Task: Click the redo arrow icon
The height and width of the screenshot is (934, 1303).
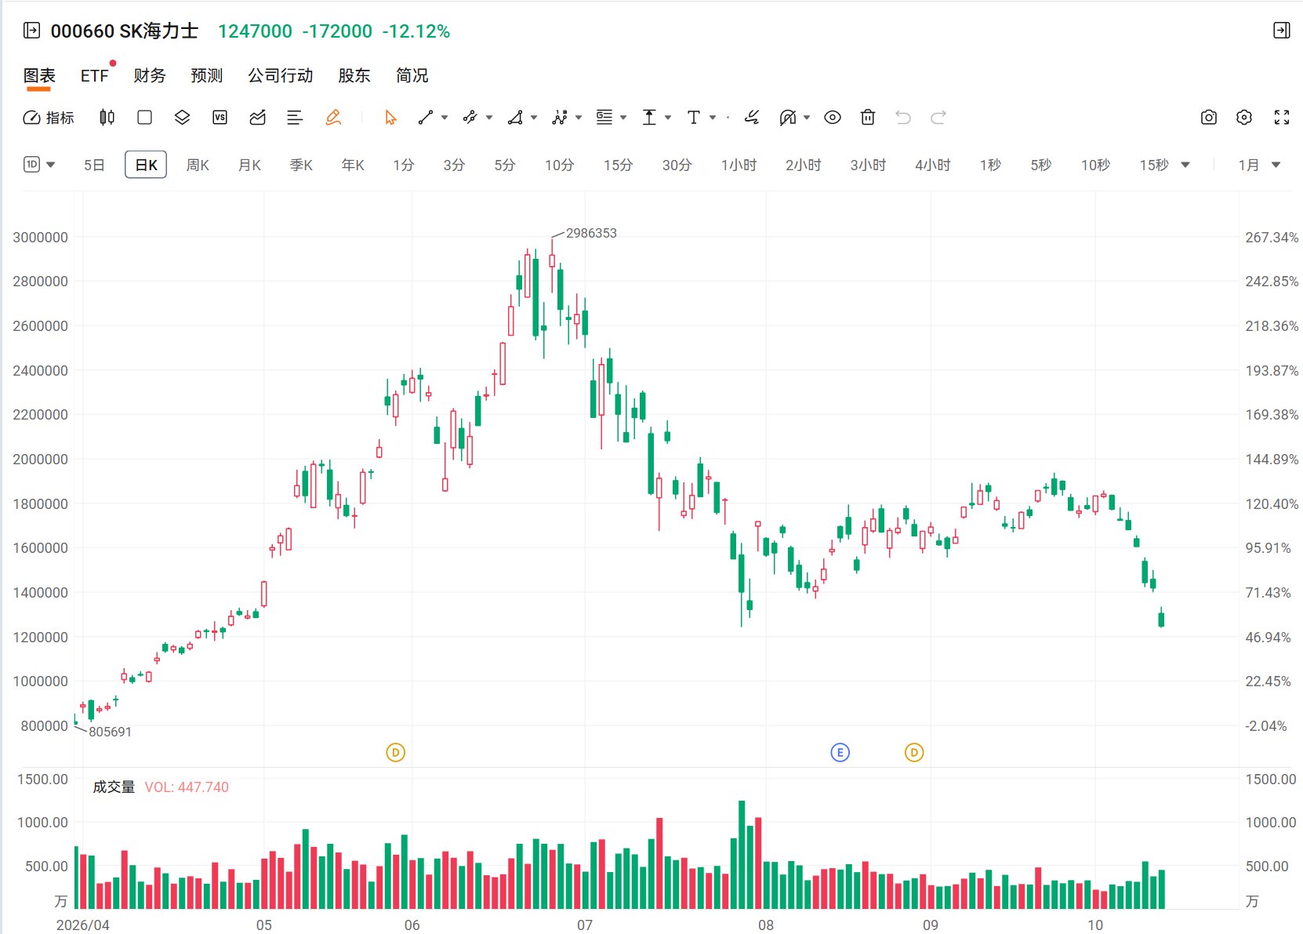Action: pos(938,118)
